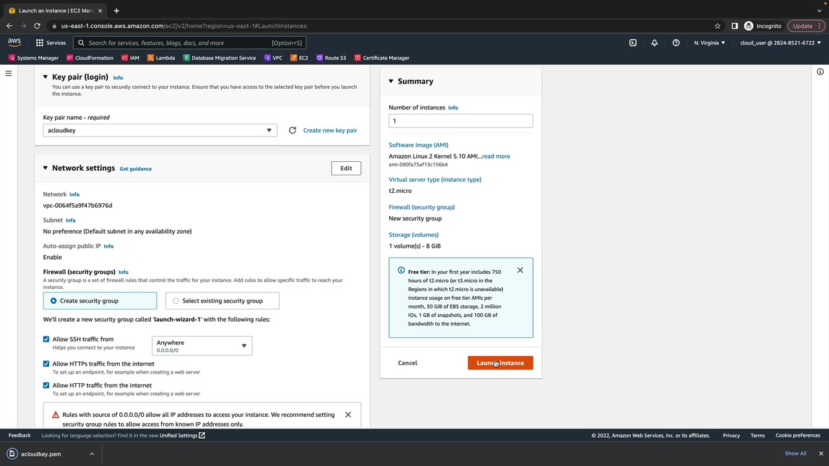This screenshot has height=466, width=829.
Task: Open acloudkey.pem download options arrow
Action: (x=92, y=454)
